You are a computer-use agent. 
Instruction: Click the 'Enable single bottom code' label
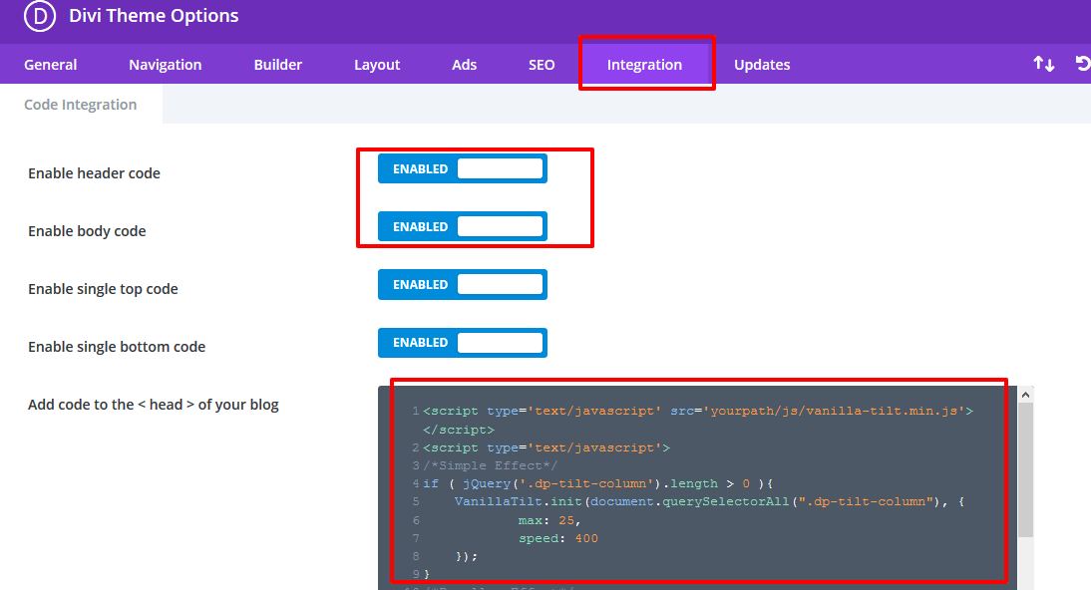point(117,347)
